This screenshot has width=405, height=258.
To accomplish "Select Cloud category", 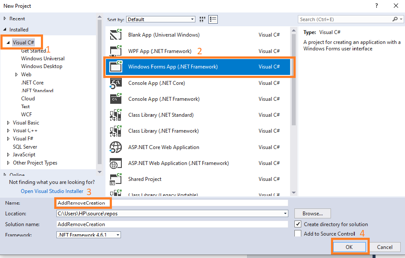I will pos(28,99).
